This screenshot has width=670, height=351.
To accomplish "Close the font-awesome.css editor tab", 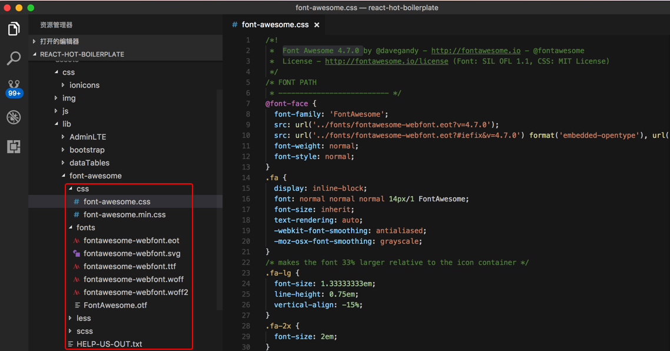I will (317, 25).
